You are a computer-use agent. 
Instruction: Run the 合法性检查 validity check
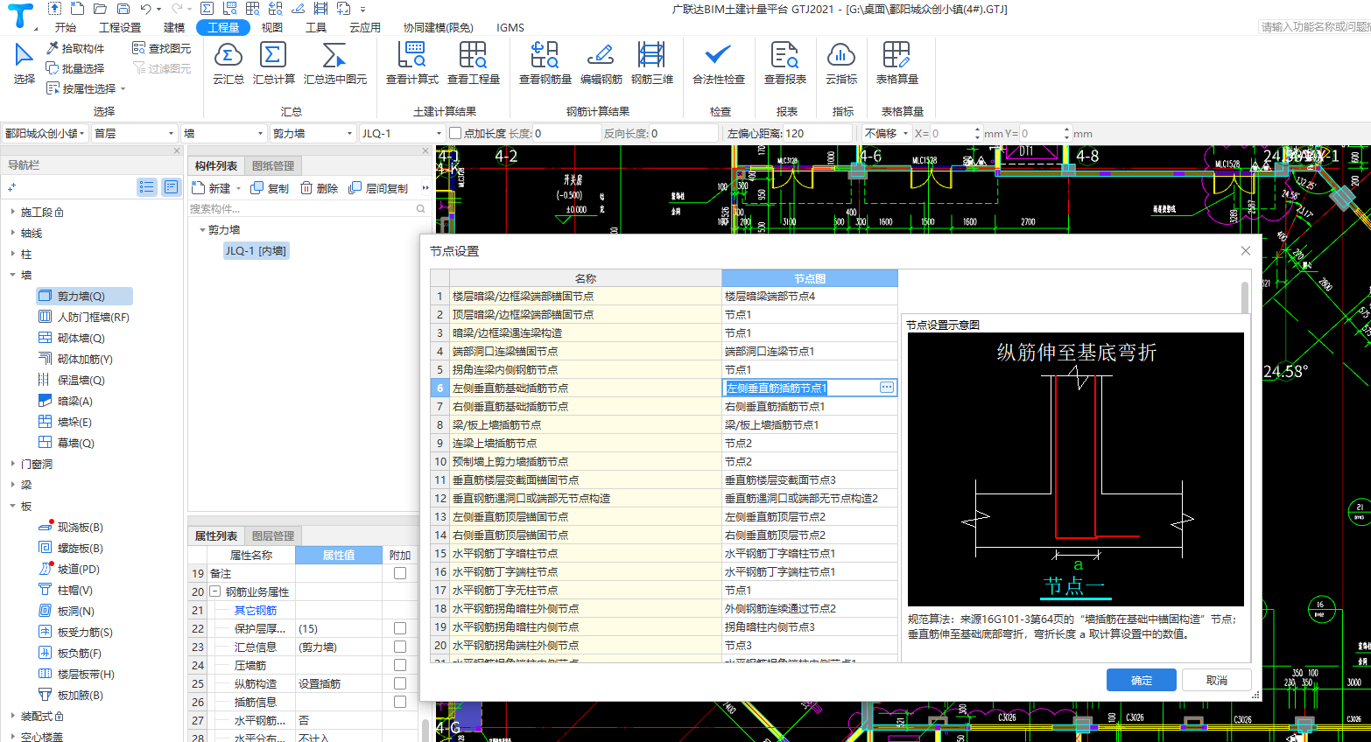(718, 63)
